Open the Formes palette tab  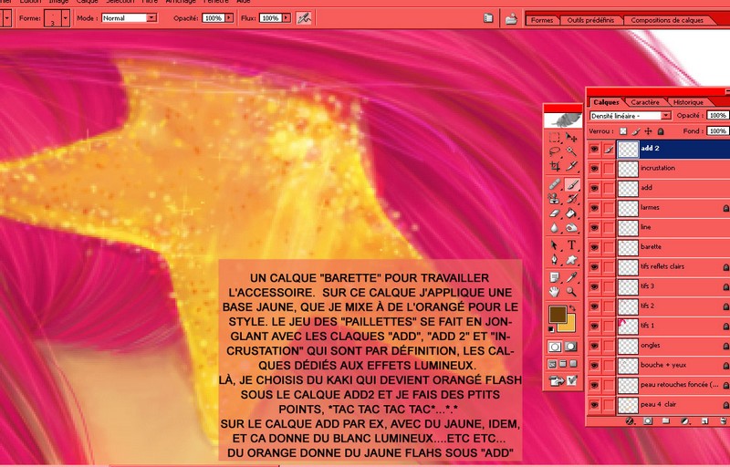coord(541,20)
